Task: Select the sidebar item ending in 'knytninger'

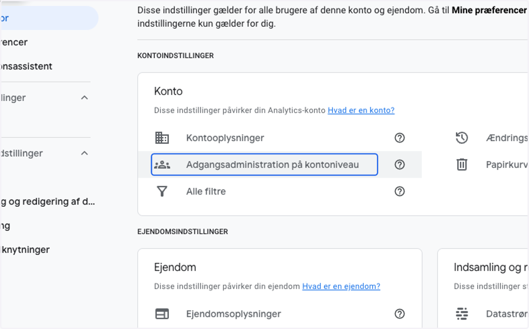Action: pos(25,250)
